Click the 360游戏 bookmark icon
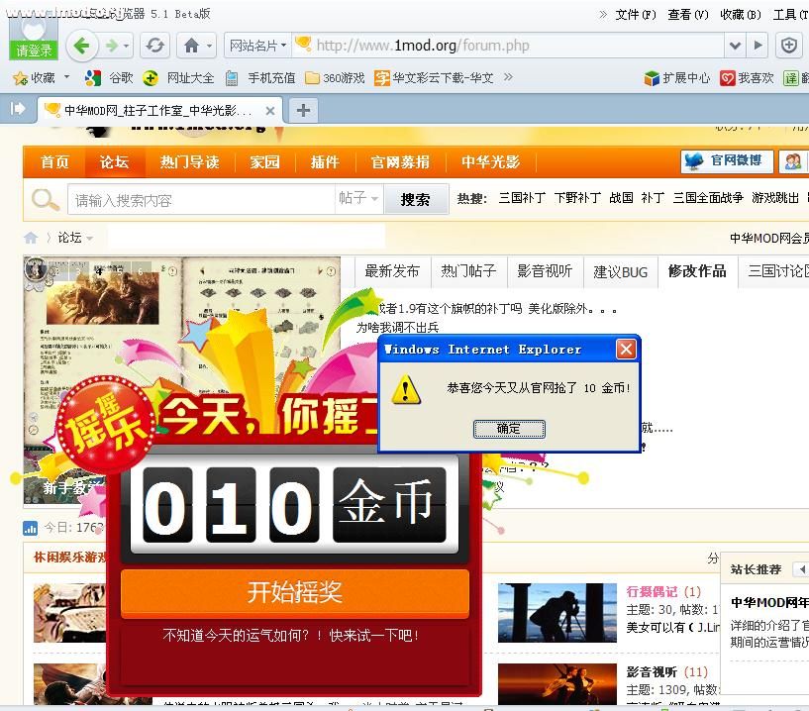 click(314, 77)
